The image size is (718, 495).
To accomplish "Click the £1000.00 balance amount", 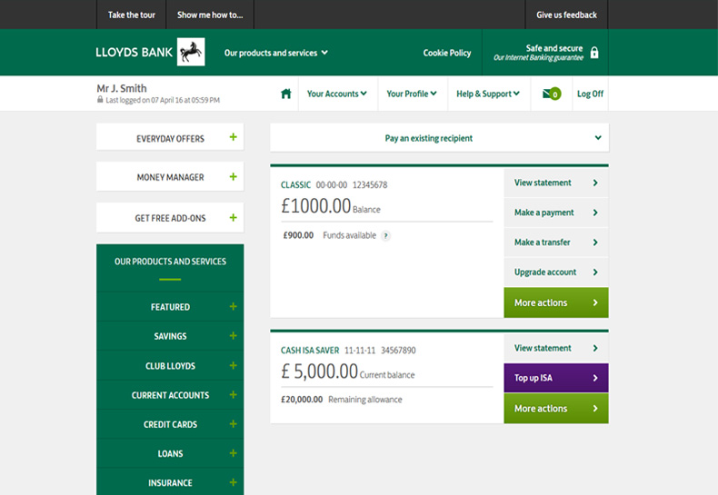I will 315,206.
